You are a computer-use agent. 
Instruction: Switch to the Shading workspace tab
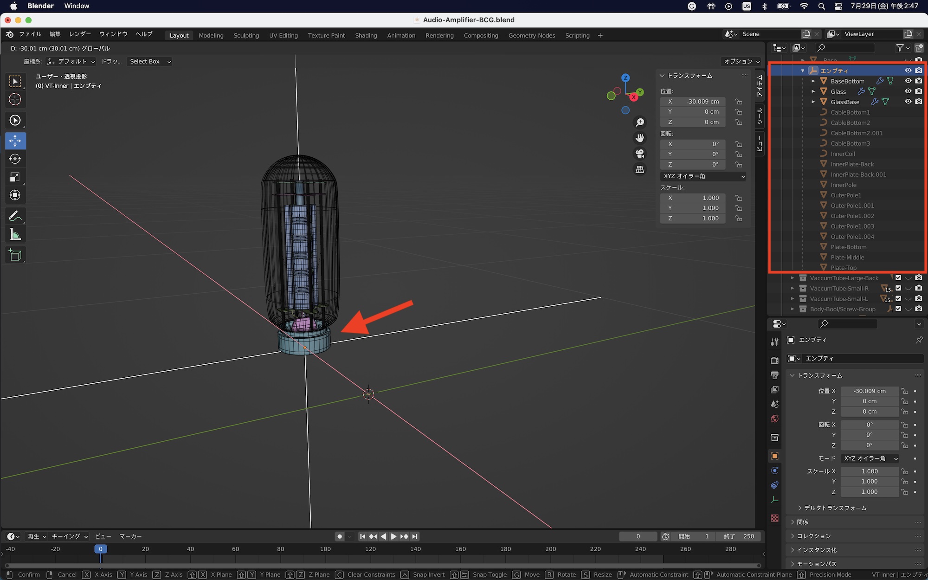pos(366,35)
